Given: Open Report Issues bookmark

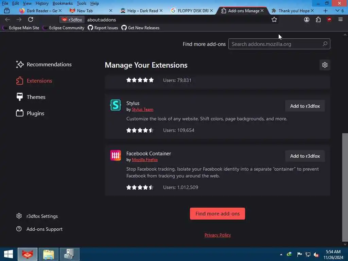Looking at the screenshot, I should point(103,28).
